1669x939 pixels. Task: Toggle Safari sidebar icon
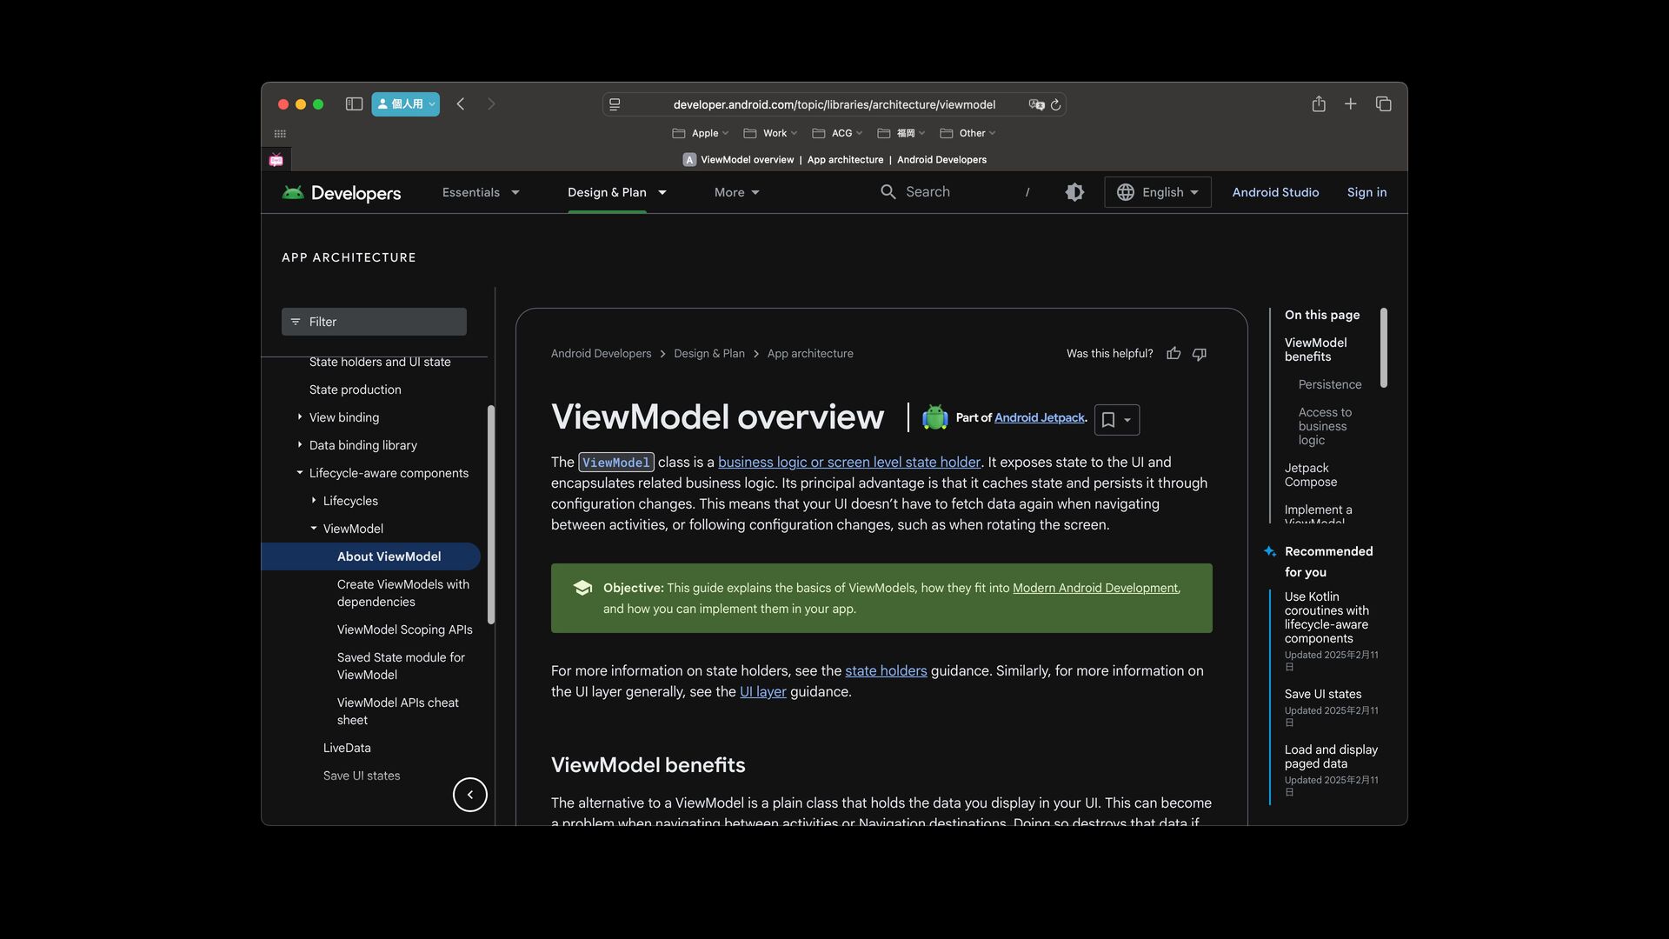[354, 104]
